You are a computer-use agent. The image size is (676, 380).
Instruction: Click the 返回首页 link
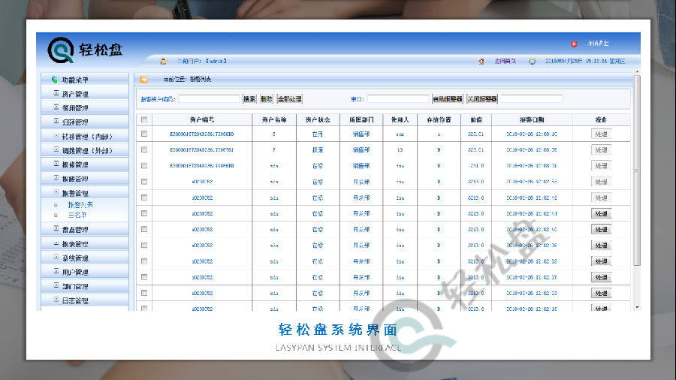pos(505,61)
